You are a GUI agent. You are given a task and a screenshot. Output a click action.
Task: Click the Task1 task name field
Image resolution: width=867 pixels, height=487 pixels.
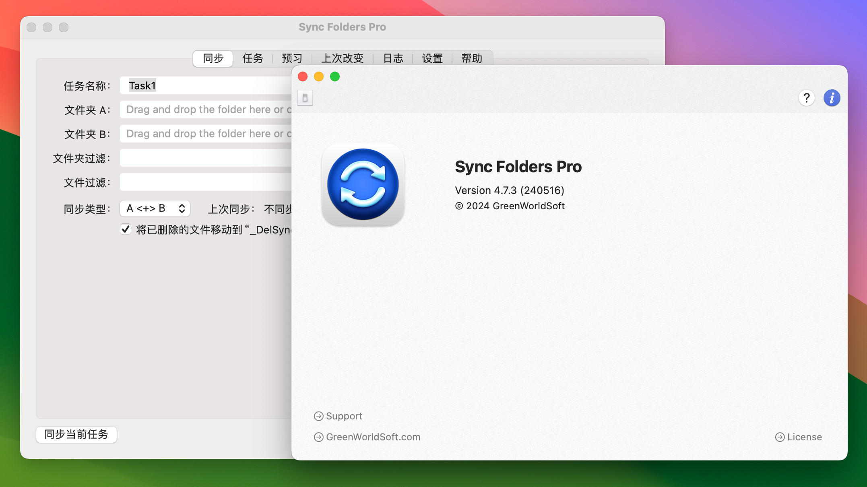206,85
